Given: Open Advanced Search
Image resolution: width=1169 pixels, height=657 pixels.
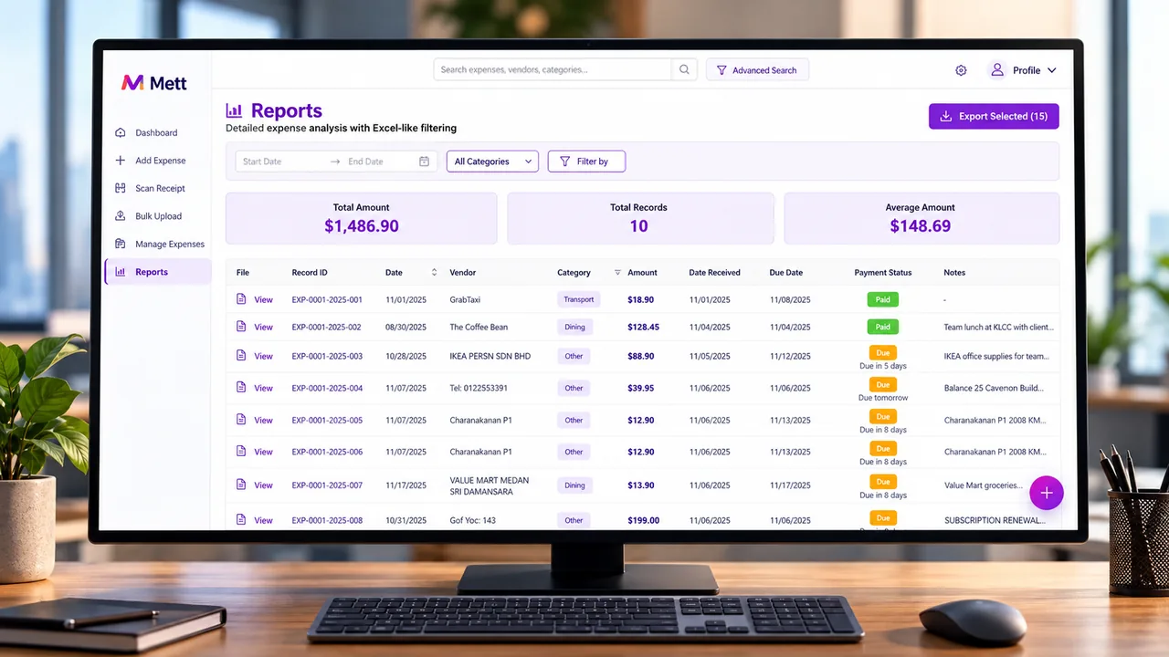Looking at the screenshot, I should [x=757, y=70].
